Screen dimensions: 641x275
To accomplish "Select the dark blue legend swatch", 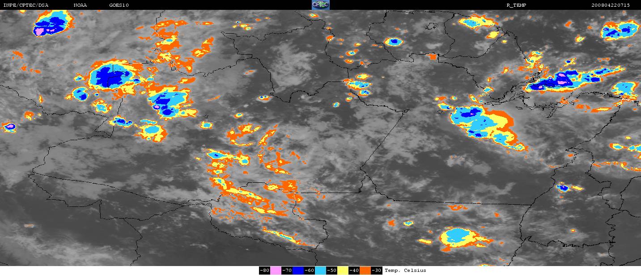I will tap(298, 271).
